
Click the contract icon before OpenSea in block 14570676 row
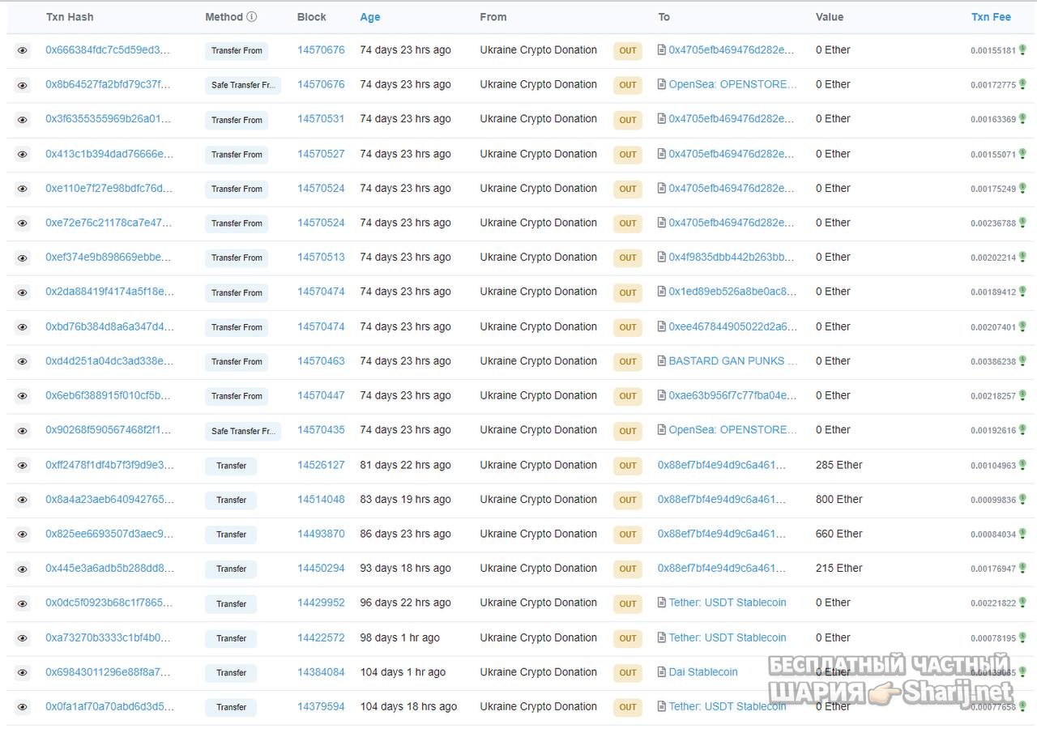coord(662,84)
